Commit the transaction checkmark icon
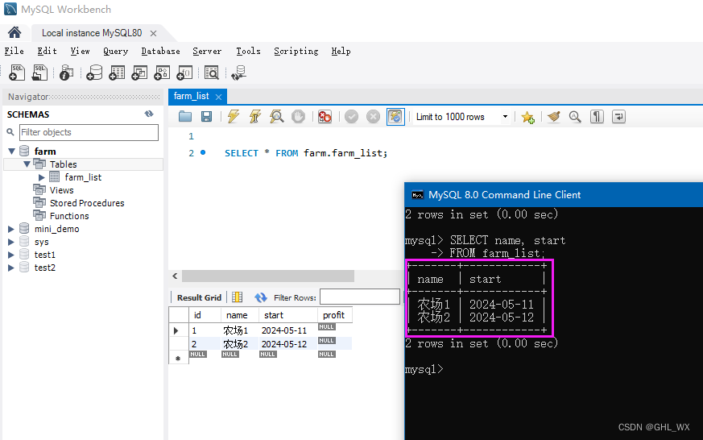This screenshot has height=440, width=703. click(351, 117)
